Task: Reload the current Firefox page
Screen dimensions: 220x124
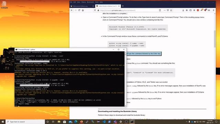Action: click(x=79, y=10)
